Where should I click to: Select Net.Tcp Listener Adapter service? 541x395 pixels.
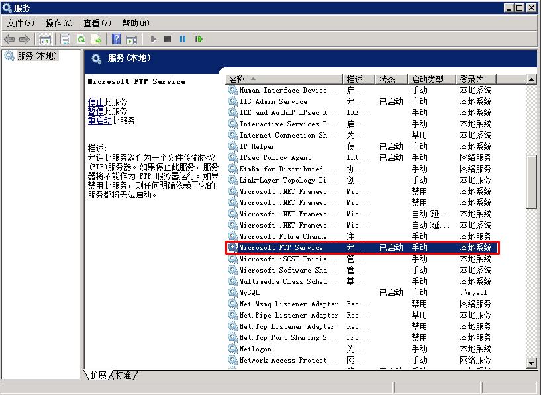pos(362,326)
